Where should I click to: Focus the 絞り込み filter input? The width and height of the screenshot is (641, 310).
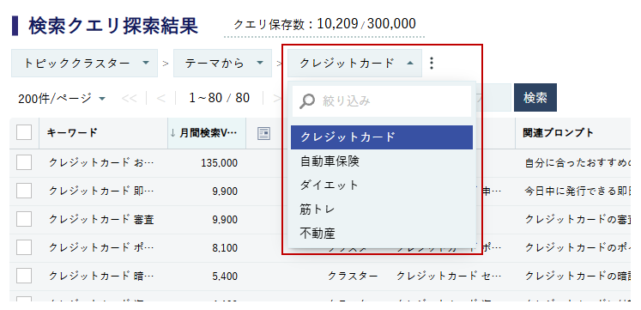coord(382,101)
